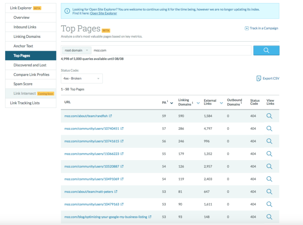Sort by External Links arrow
This screenshot has height=225, width=303.
(221, 103)
